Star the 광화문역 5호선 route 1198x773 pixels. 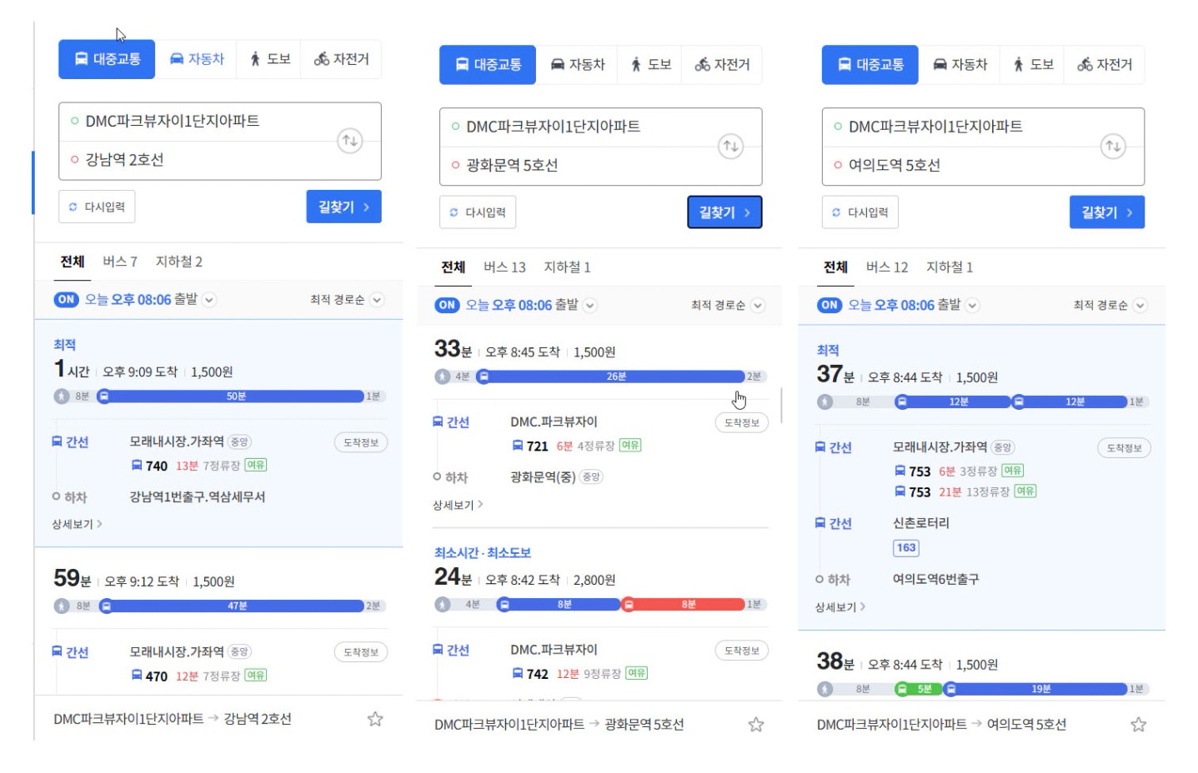tap(756, 725)
